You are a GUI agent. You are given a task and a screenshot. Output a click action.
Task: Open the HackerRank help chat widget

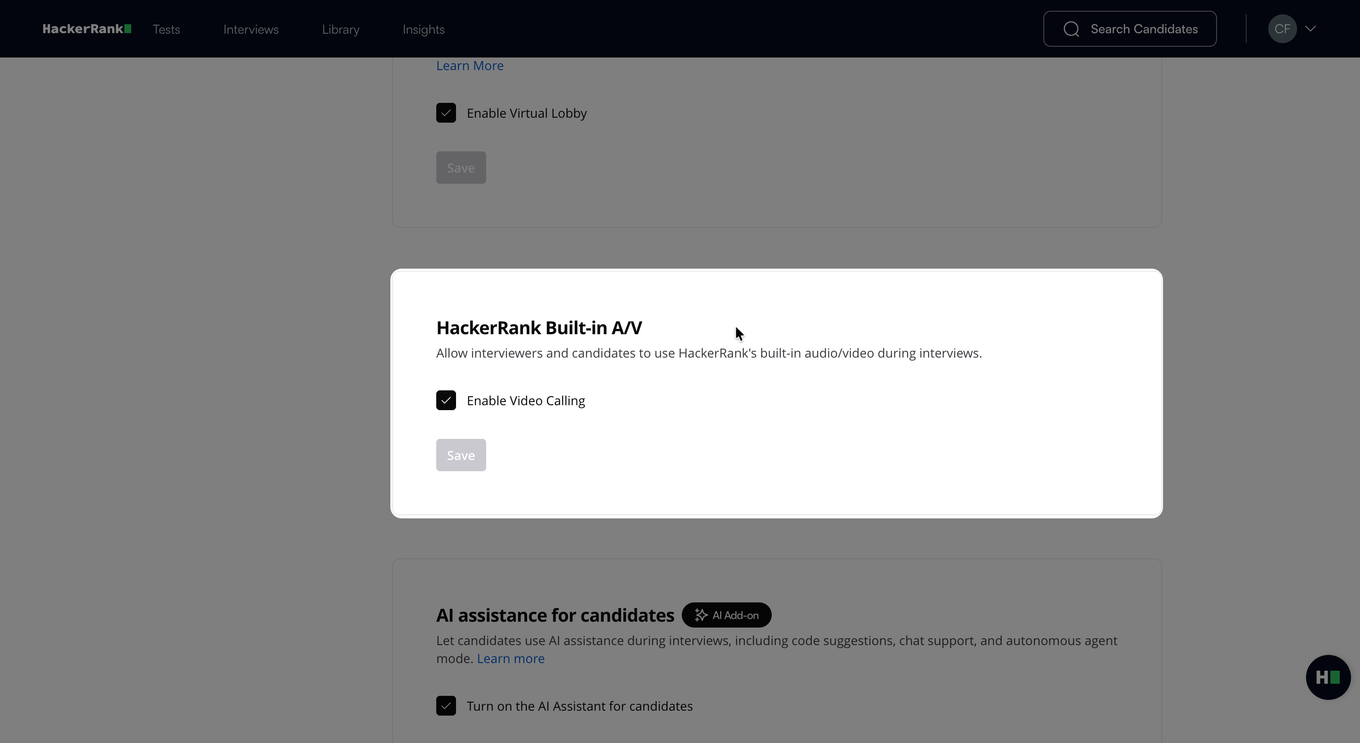click(x=1328, y=677)
